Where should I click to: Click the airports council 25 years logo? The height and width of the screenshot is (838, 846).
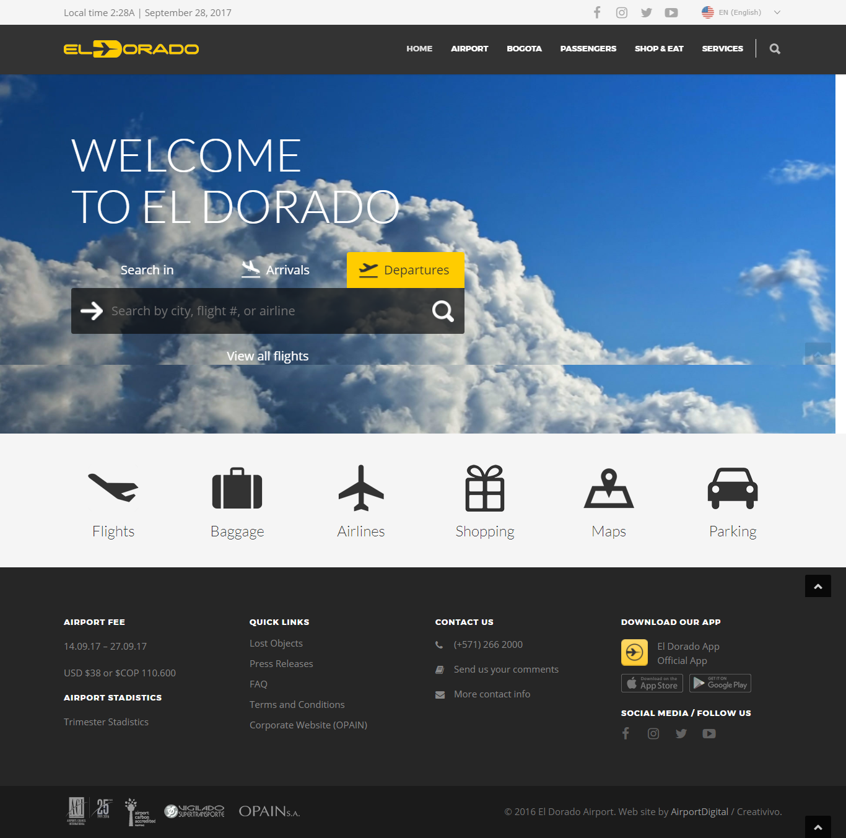(89, 811)
